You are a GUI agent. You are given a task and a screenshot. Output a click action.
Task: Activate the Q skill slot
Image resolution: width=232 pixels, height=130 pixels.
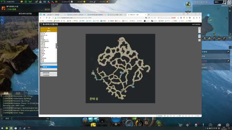pos(85,120)
